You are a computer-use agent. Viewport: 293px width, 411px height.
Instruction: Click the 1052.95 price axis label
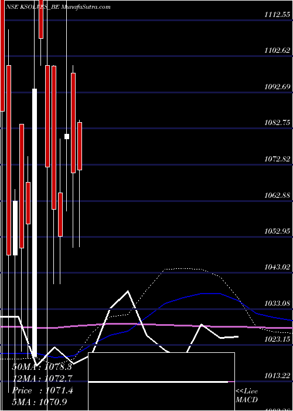[277, 231]
